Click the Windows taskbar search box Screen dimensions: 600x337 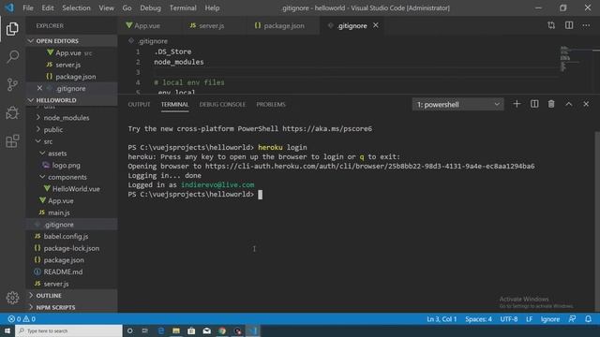(x=68, y=330)
